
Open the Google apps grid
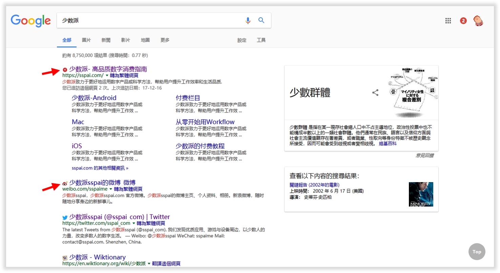click(x=448, y=21)
